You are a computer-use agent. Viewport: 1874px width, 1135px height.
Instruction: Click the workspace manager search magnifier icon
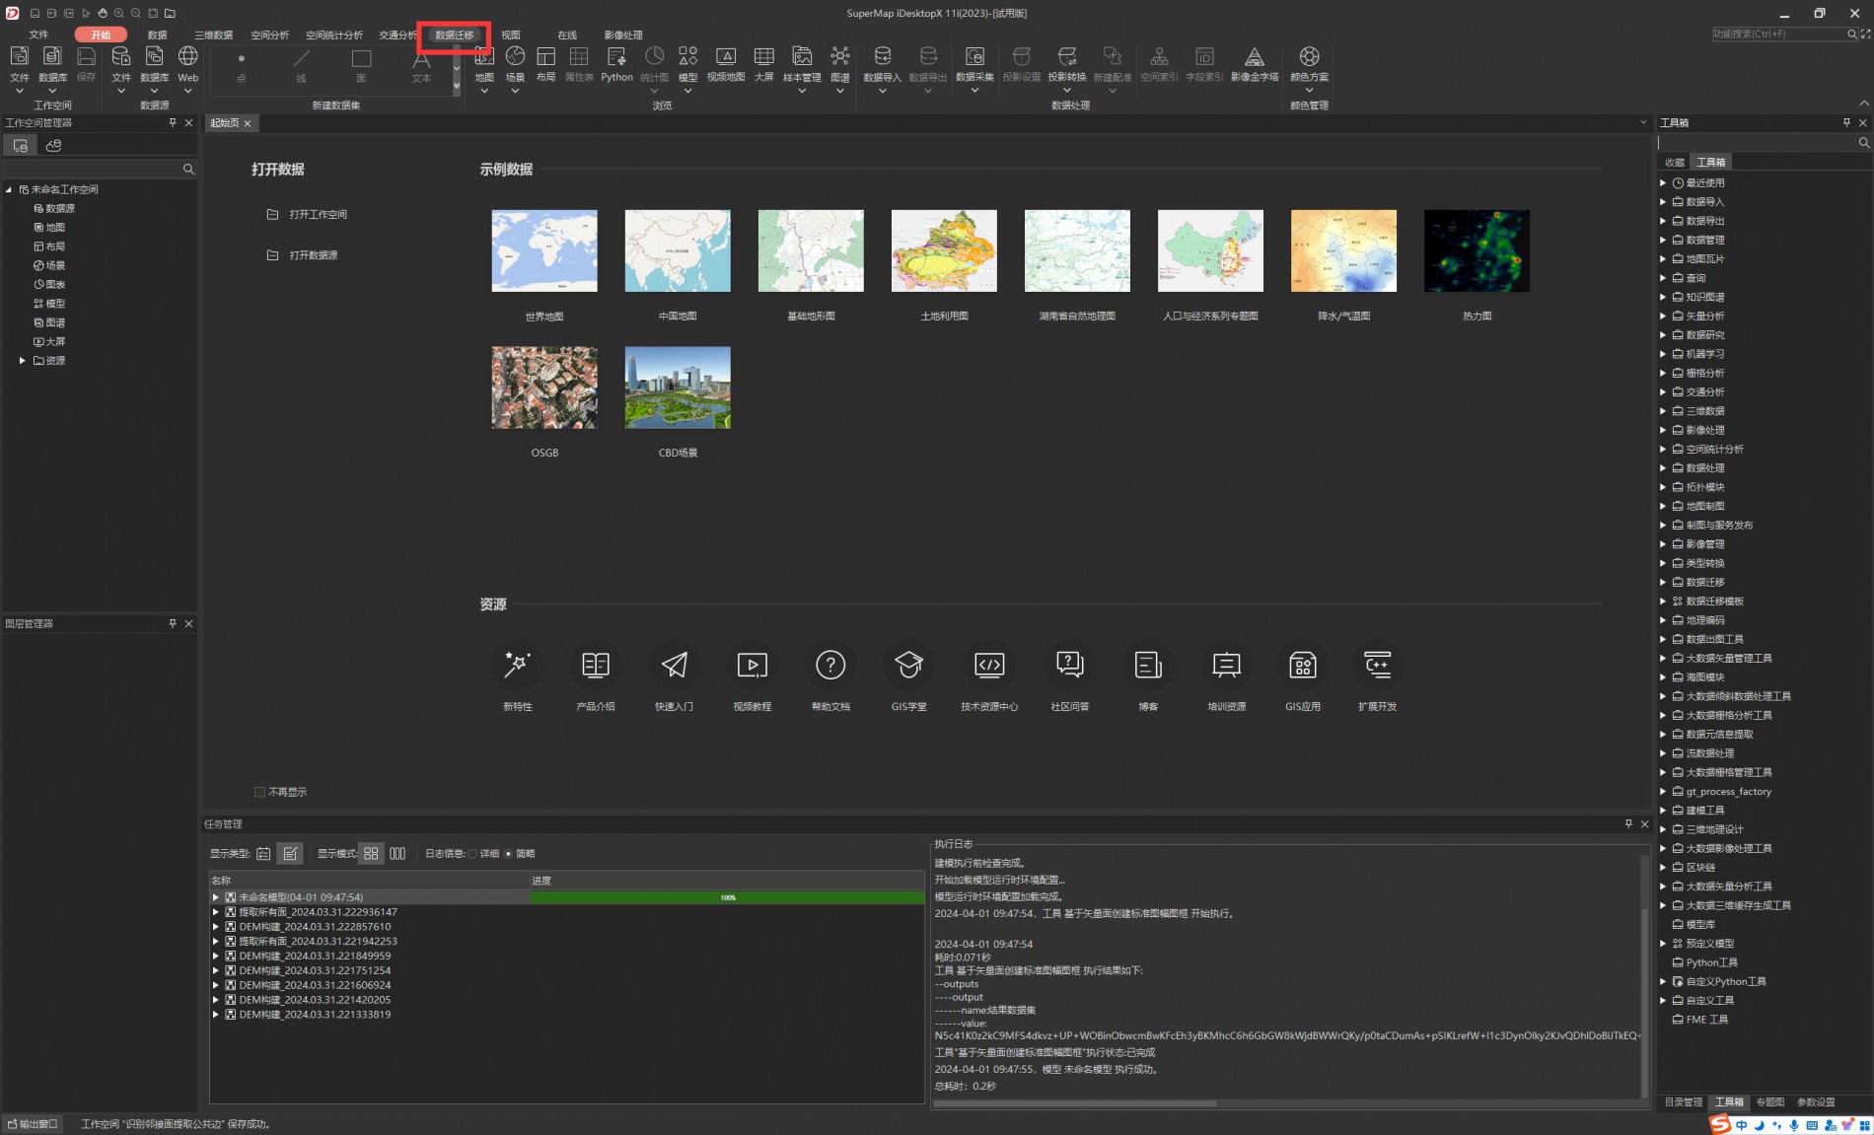pyautogui.click(x=188, y=170)
